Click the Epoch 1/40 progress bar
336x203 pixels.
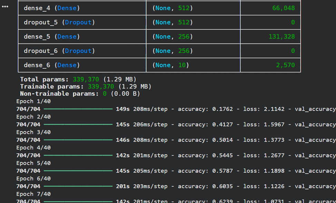click(x=78, y=109)
